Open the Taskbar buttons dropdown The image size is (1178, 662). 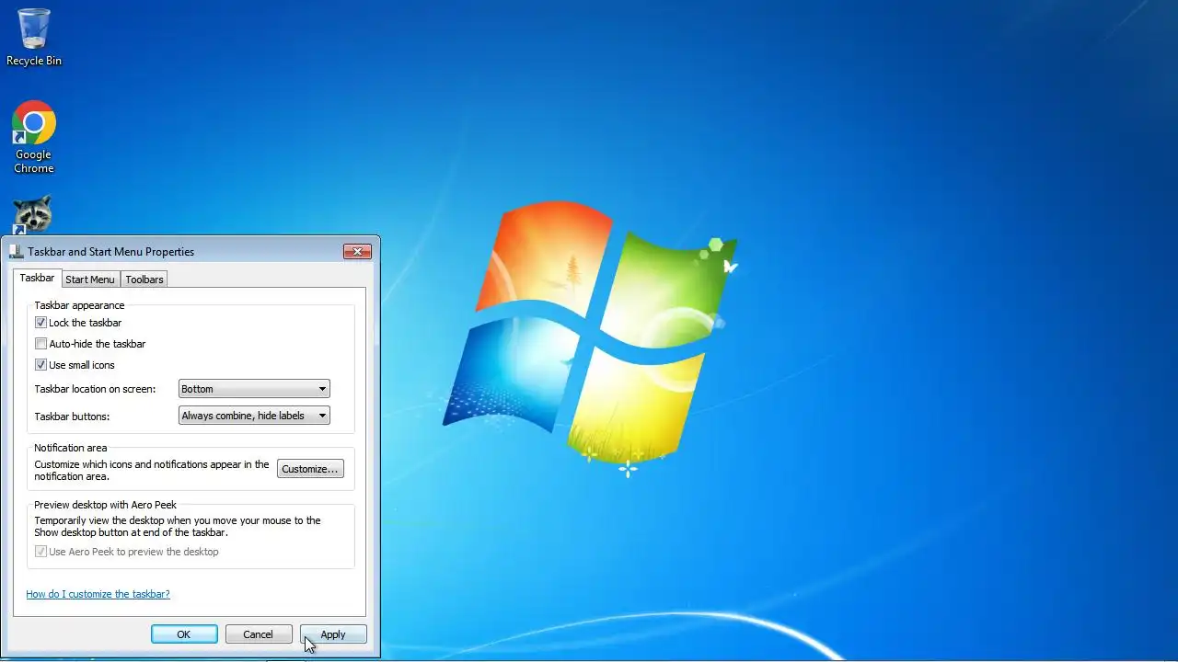click(254, 416)
